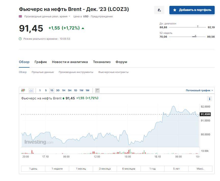Open the Обзор main tab

tap(24, 62)
